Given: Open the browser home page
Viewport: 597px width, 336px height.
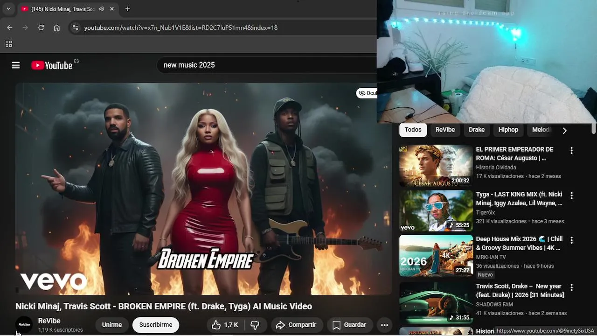Looking at the screenshot, I should (57, 28).
